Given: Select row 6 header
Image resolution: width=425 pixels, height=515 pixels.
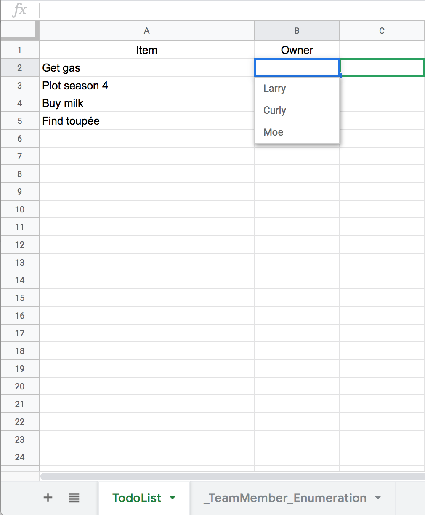Looking at the screenshot, I should [19, 139].
